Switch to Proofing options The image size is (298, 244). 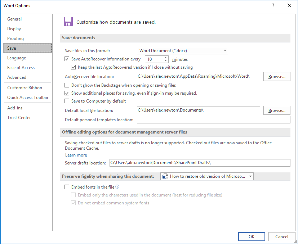coord(28,39)
